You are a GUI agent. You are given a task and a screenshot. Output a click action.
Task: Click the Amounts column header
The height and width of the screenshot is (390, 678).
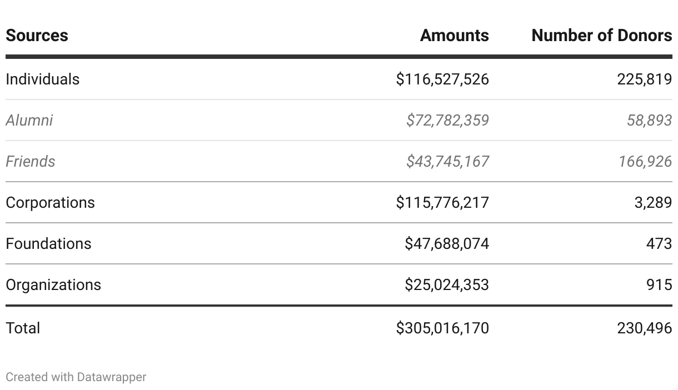point(454,36)
